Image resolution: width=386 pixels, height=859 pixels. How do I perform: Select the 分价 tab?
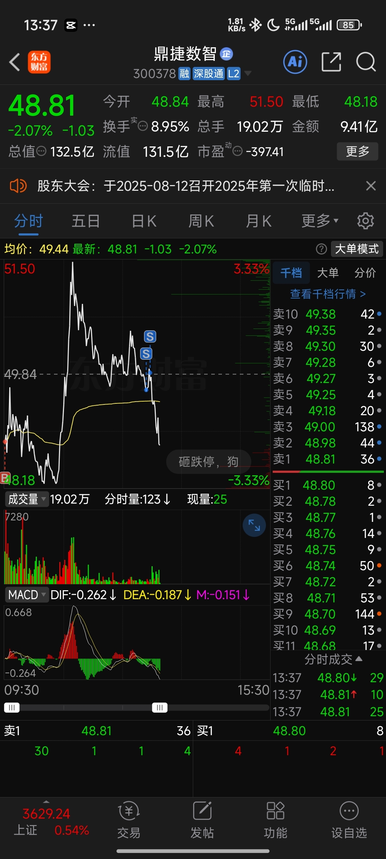click(365, 273)
